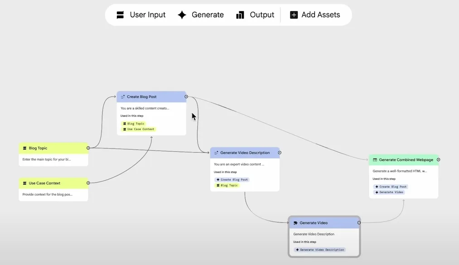Click Blog Topic chip in Video Description node

(227, 185)
